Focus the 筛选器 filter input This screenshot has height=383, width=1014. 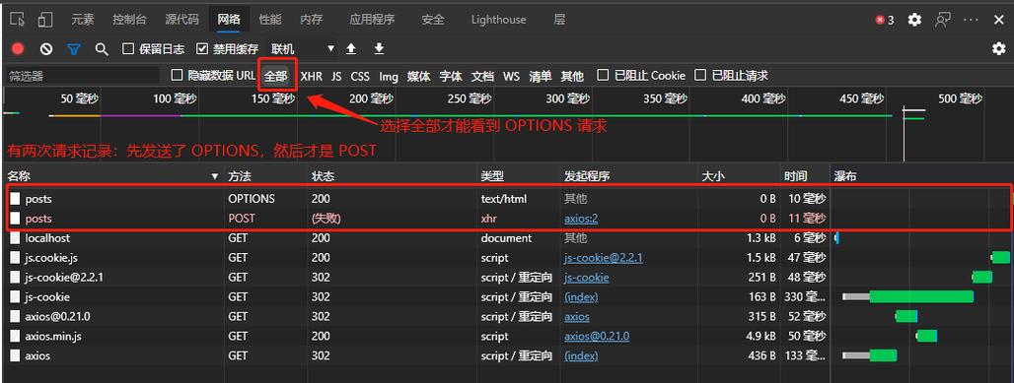[x=82, y=76]
